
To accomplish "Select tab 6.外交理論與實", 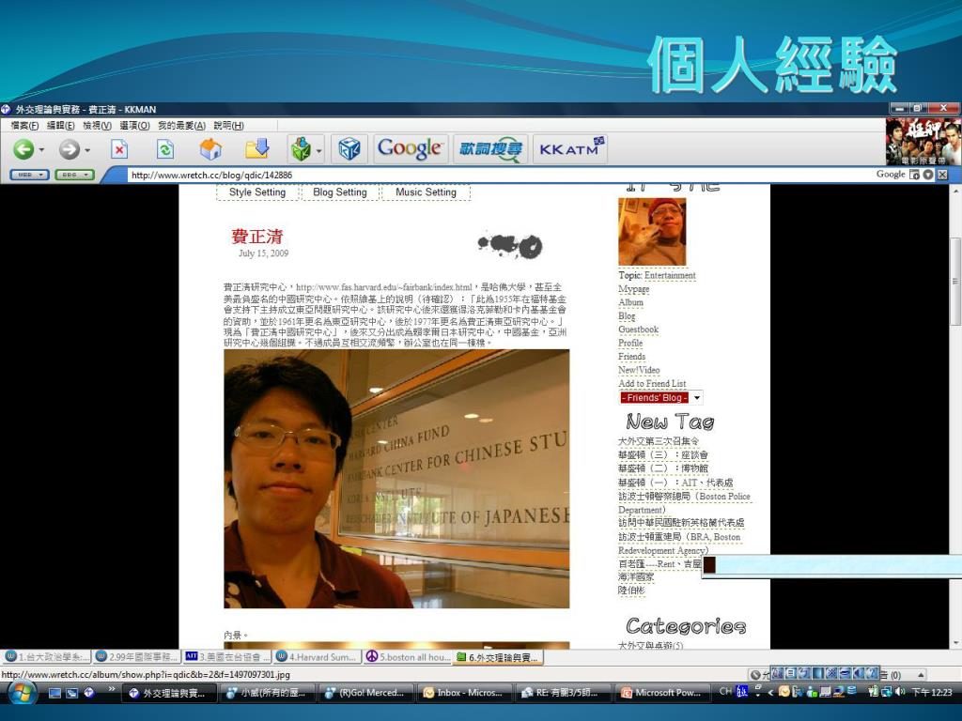I will tap(498, 657).
